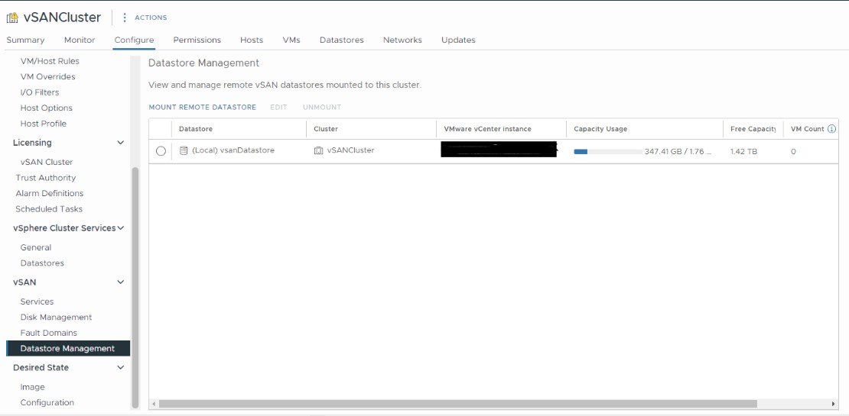Viewport: 849px width, 416px height.
Task: Open Fault Domains under vSAN
Action: click(x=48, y=333)
